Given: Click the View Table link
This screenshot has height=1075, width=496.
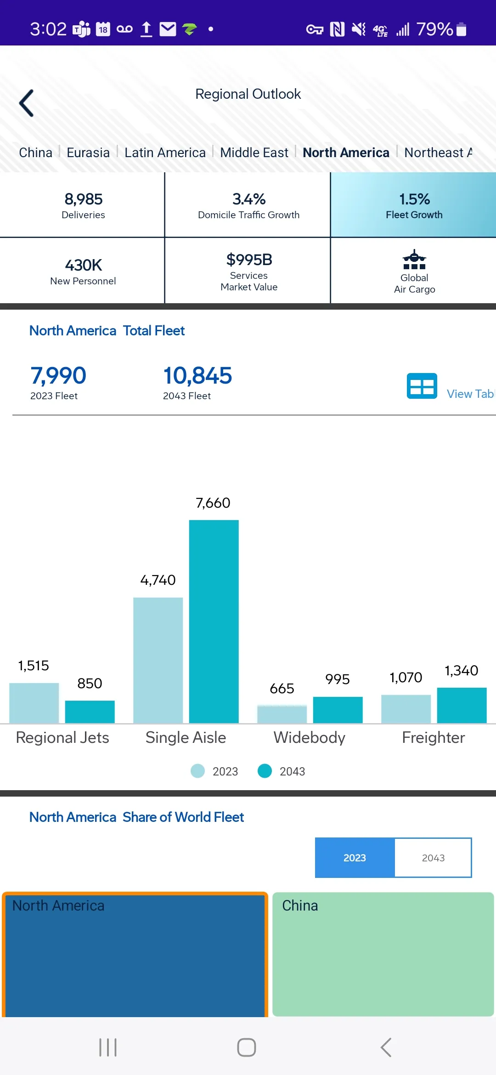Looking at the screenshot, I should pos(471,394).
